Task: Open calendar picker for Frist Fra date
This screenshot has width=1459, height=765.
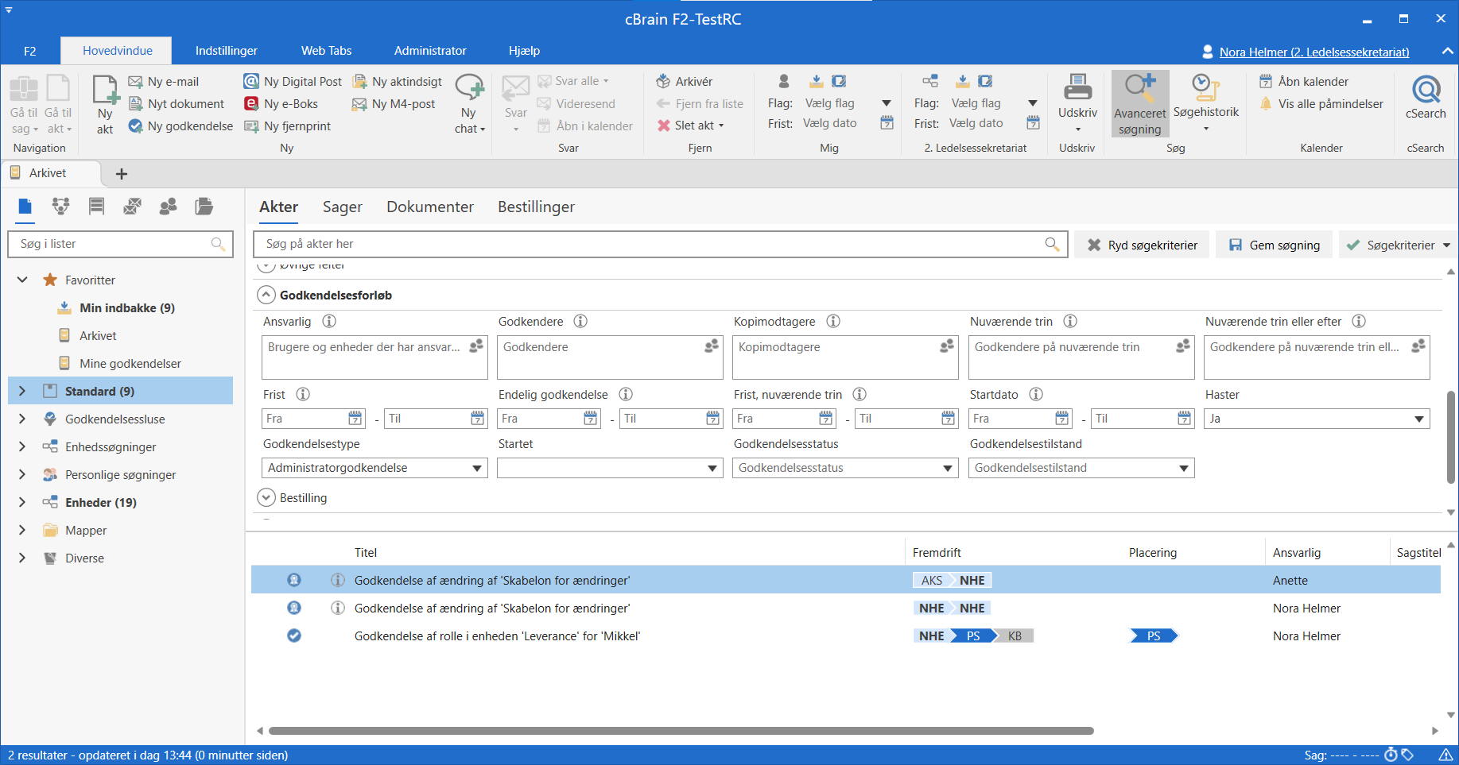Action: coord(355,419)
